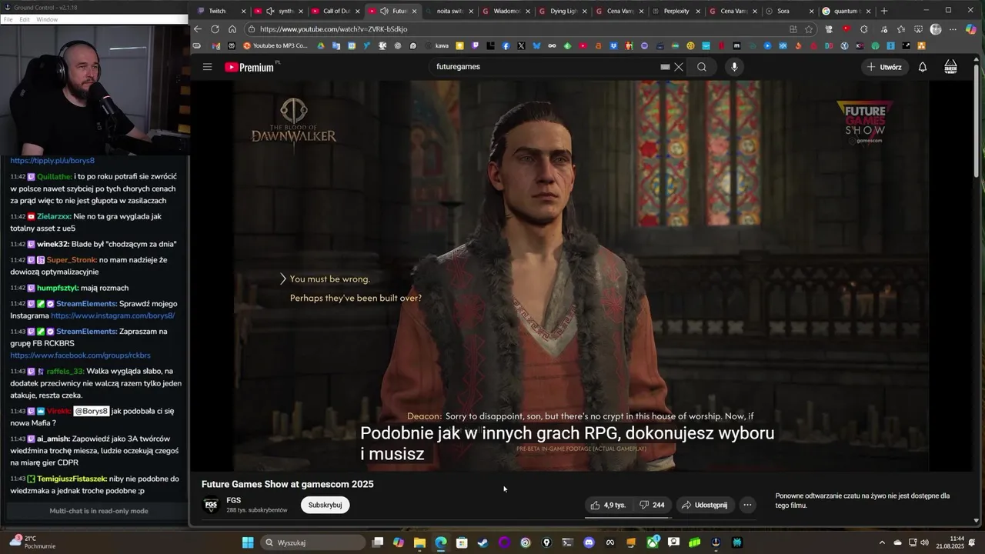
Task: Subscribe with the Subskrybuj button
Action: coord(325,505)
